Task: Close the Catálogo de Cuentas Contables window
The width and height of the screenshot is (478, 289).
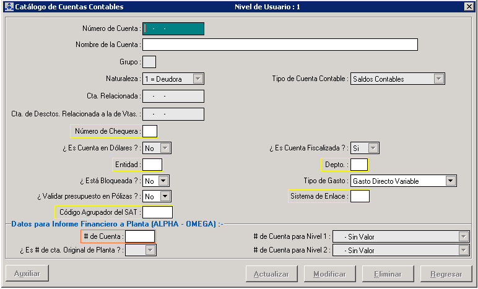Action: 469,7
